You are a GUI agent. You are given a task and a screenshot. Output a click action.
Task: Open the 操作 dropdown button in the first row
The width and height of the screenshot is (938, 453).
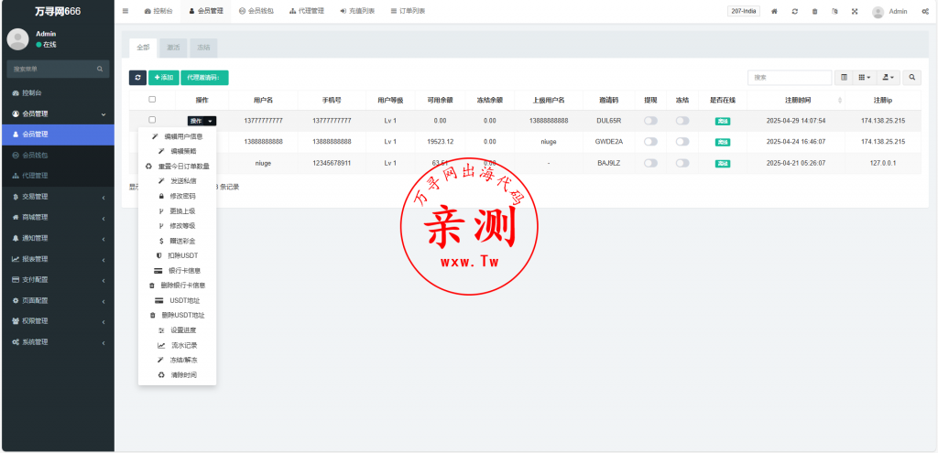point(202,121)
